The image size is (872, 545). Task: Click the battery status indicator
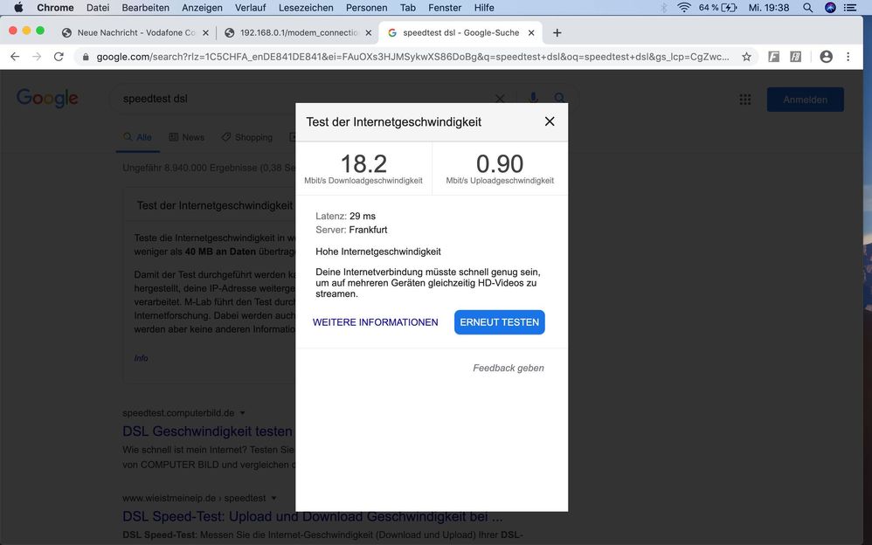point(718,8)
